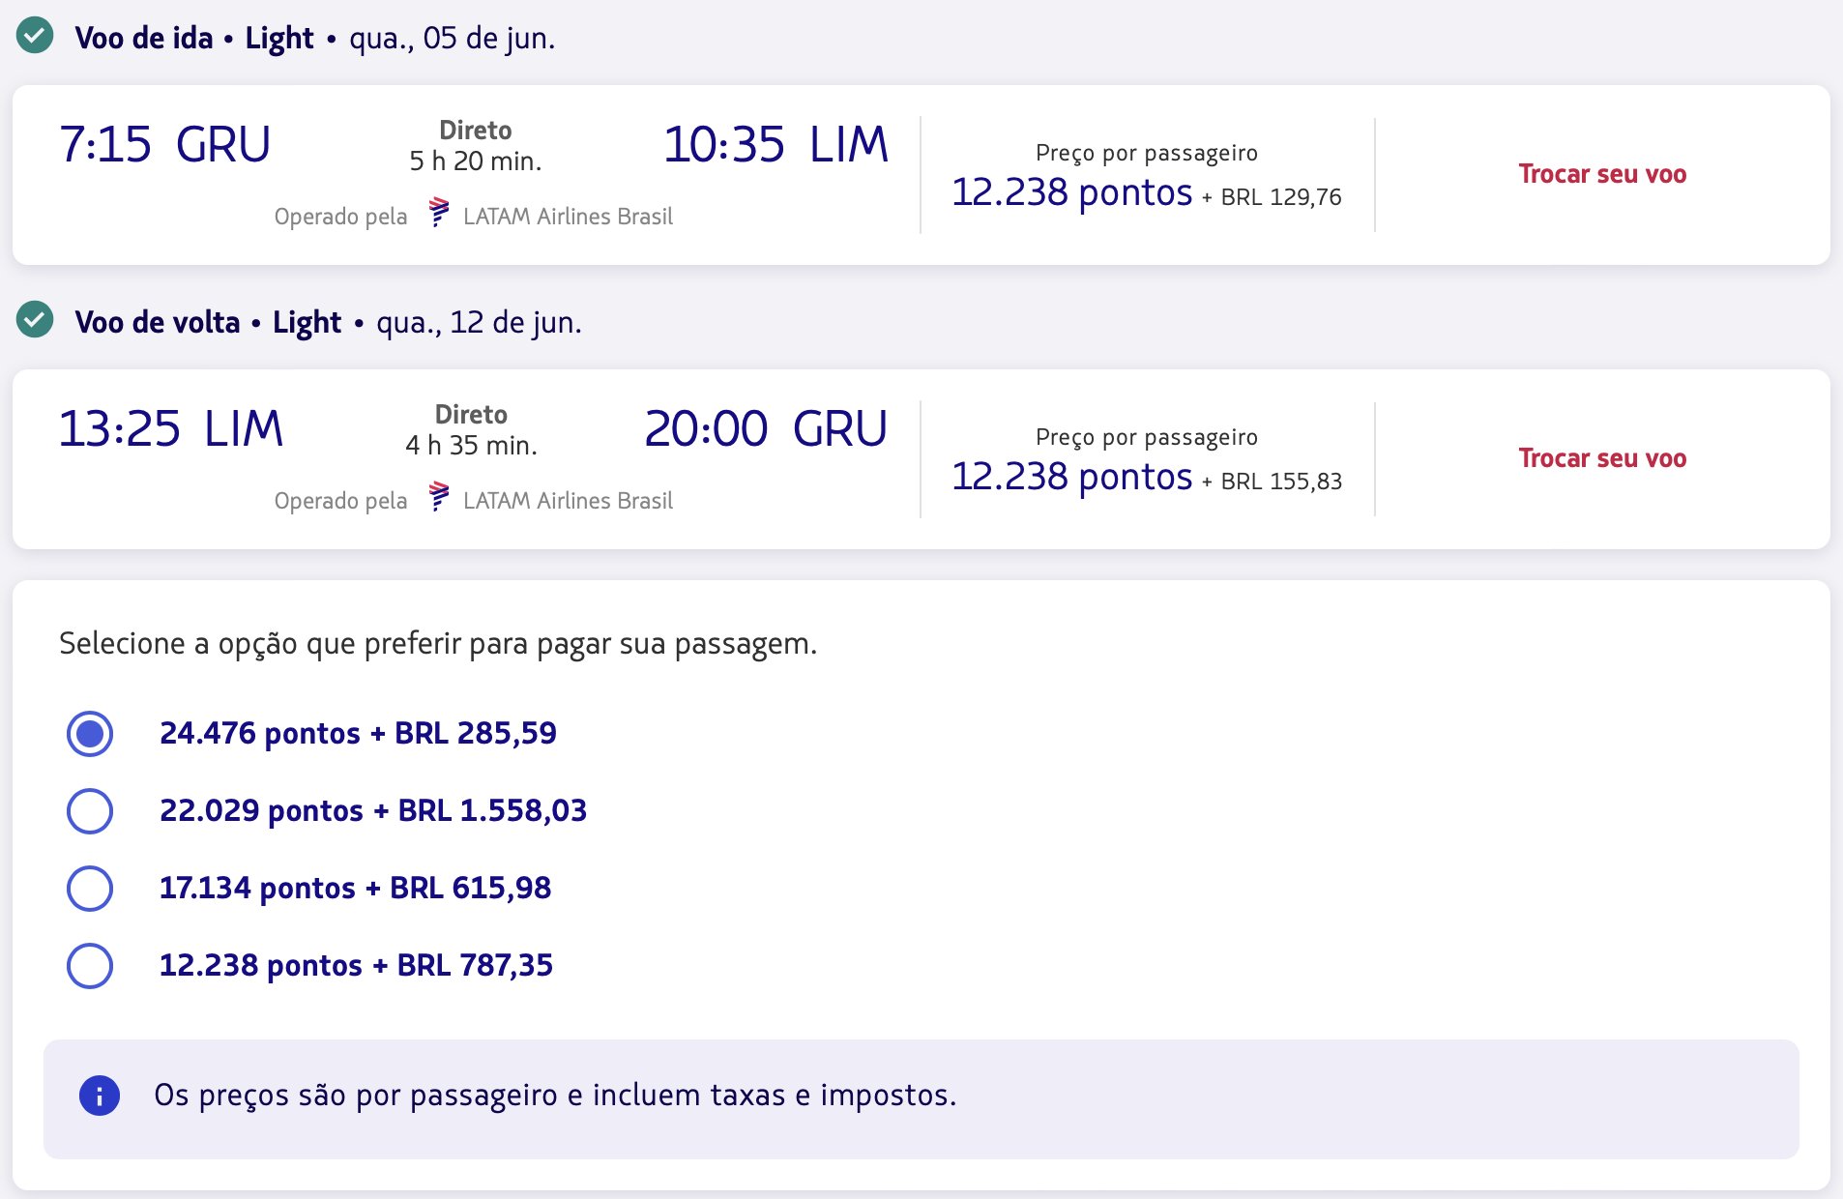Click the 7:15 GRU departure time
This screenshot has width=1843, height=1199.
coord(165,145)
